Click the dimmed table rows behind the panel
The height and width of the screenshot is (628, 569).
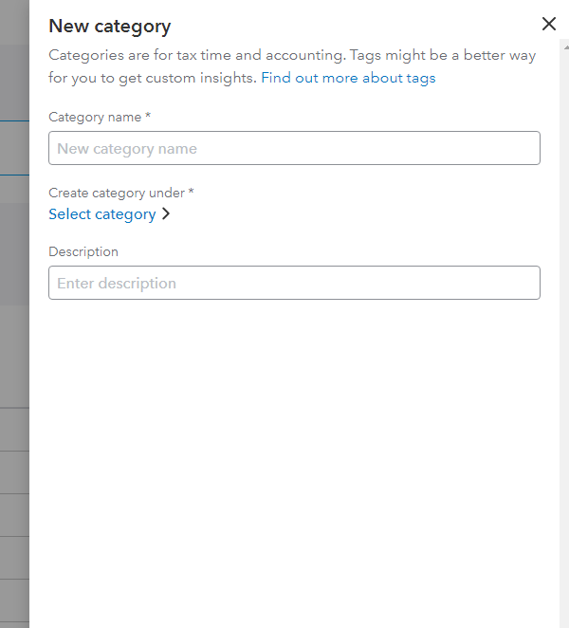pos(14,493)
